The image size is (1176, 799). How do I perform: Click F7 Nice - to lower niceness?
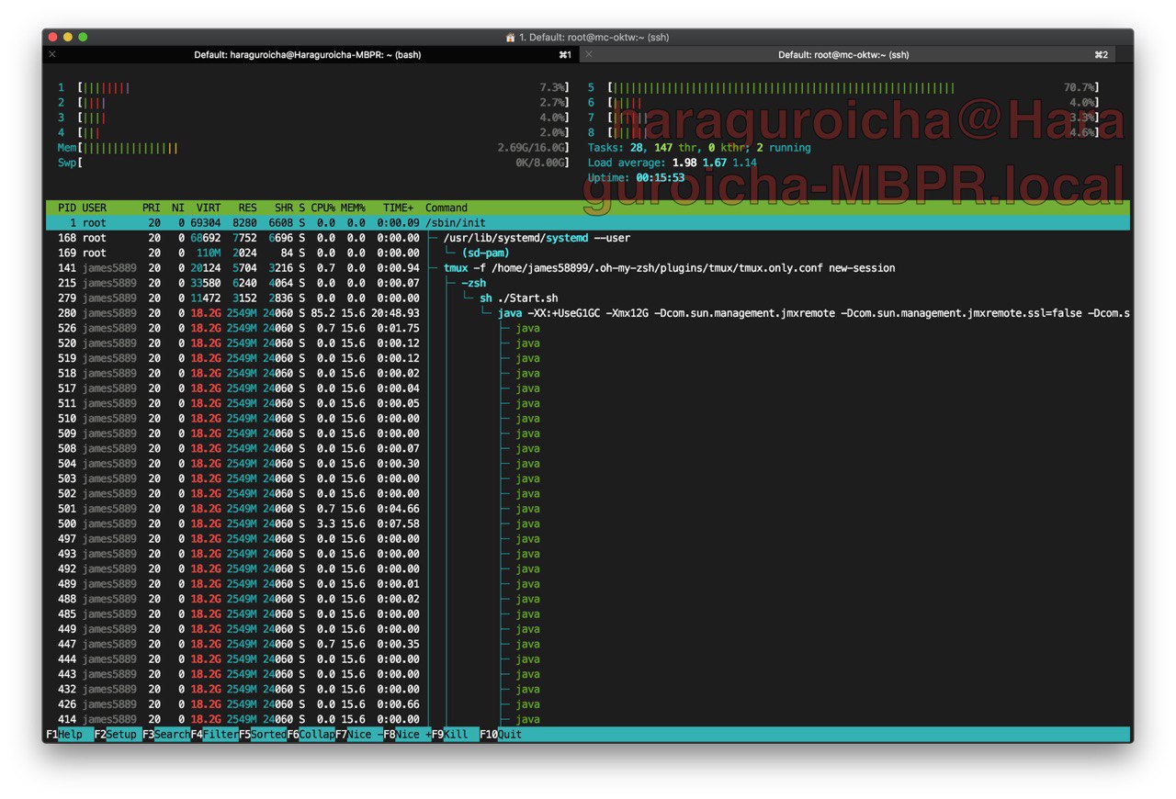click(x=358, y=735)
